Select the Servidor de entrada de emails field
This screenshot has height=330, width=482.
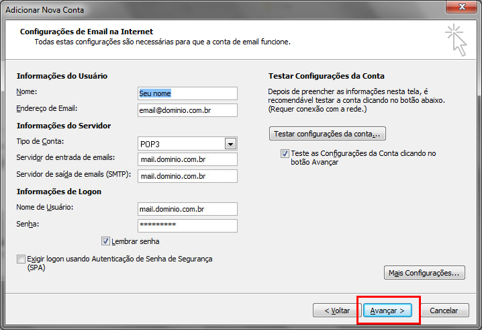click(x=187, y=159)
